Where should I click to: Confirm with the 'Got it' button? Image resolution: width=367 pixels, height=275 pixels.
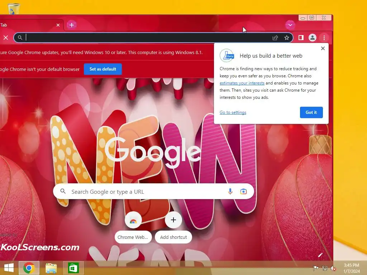(311, 112)
